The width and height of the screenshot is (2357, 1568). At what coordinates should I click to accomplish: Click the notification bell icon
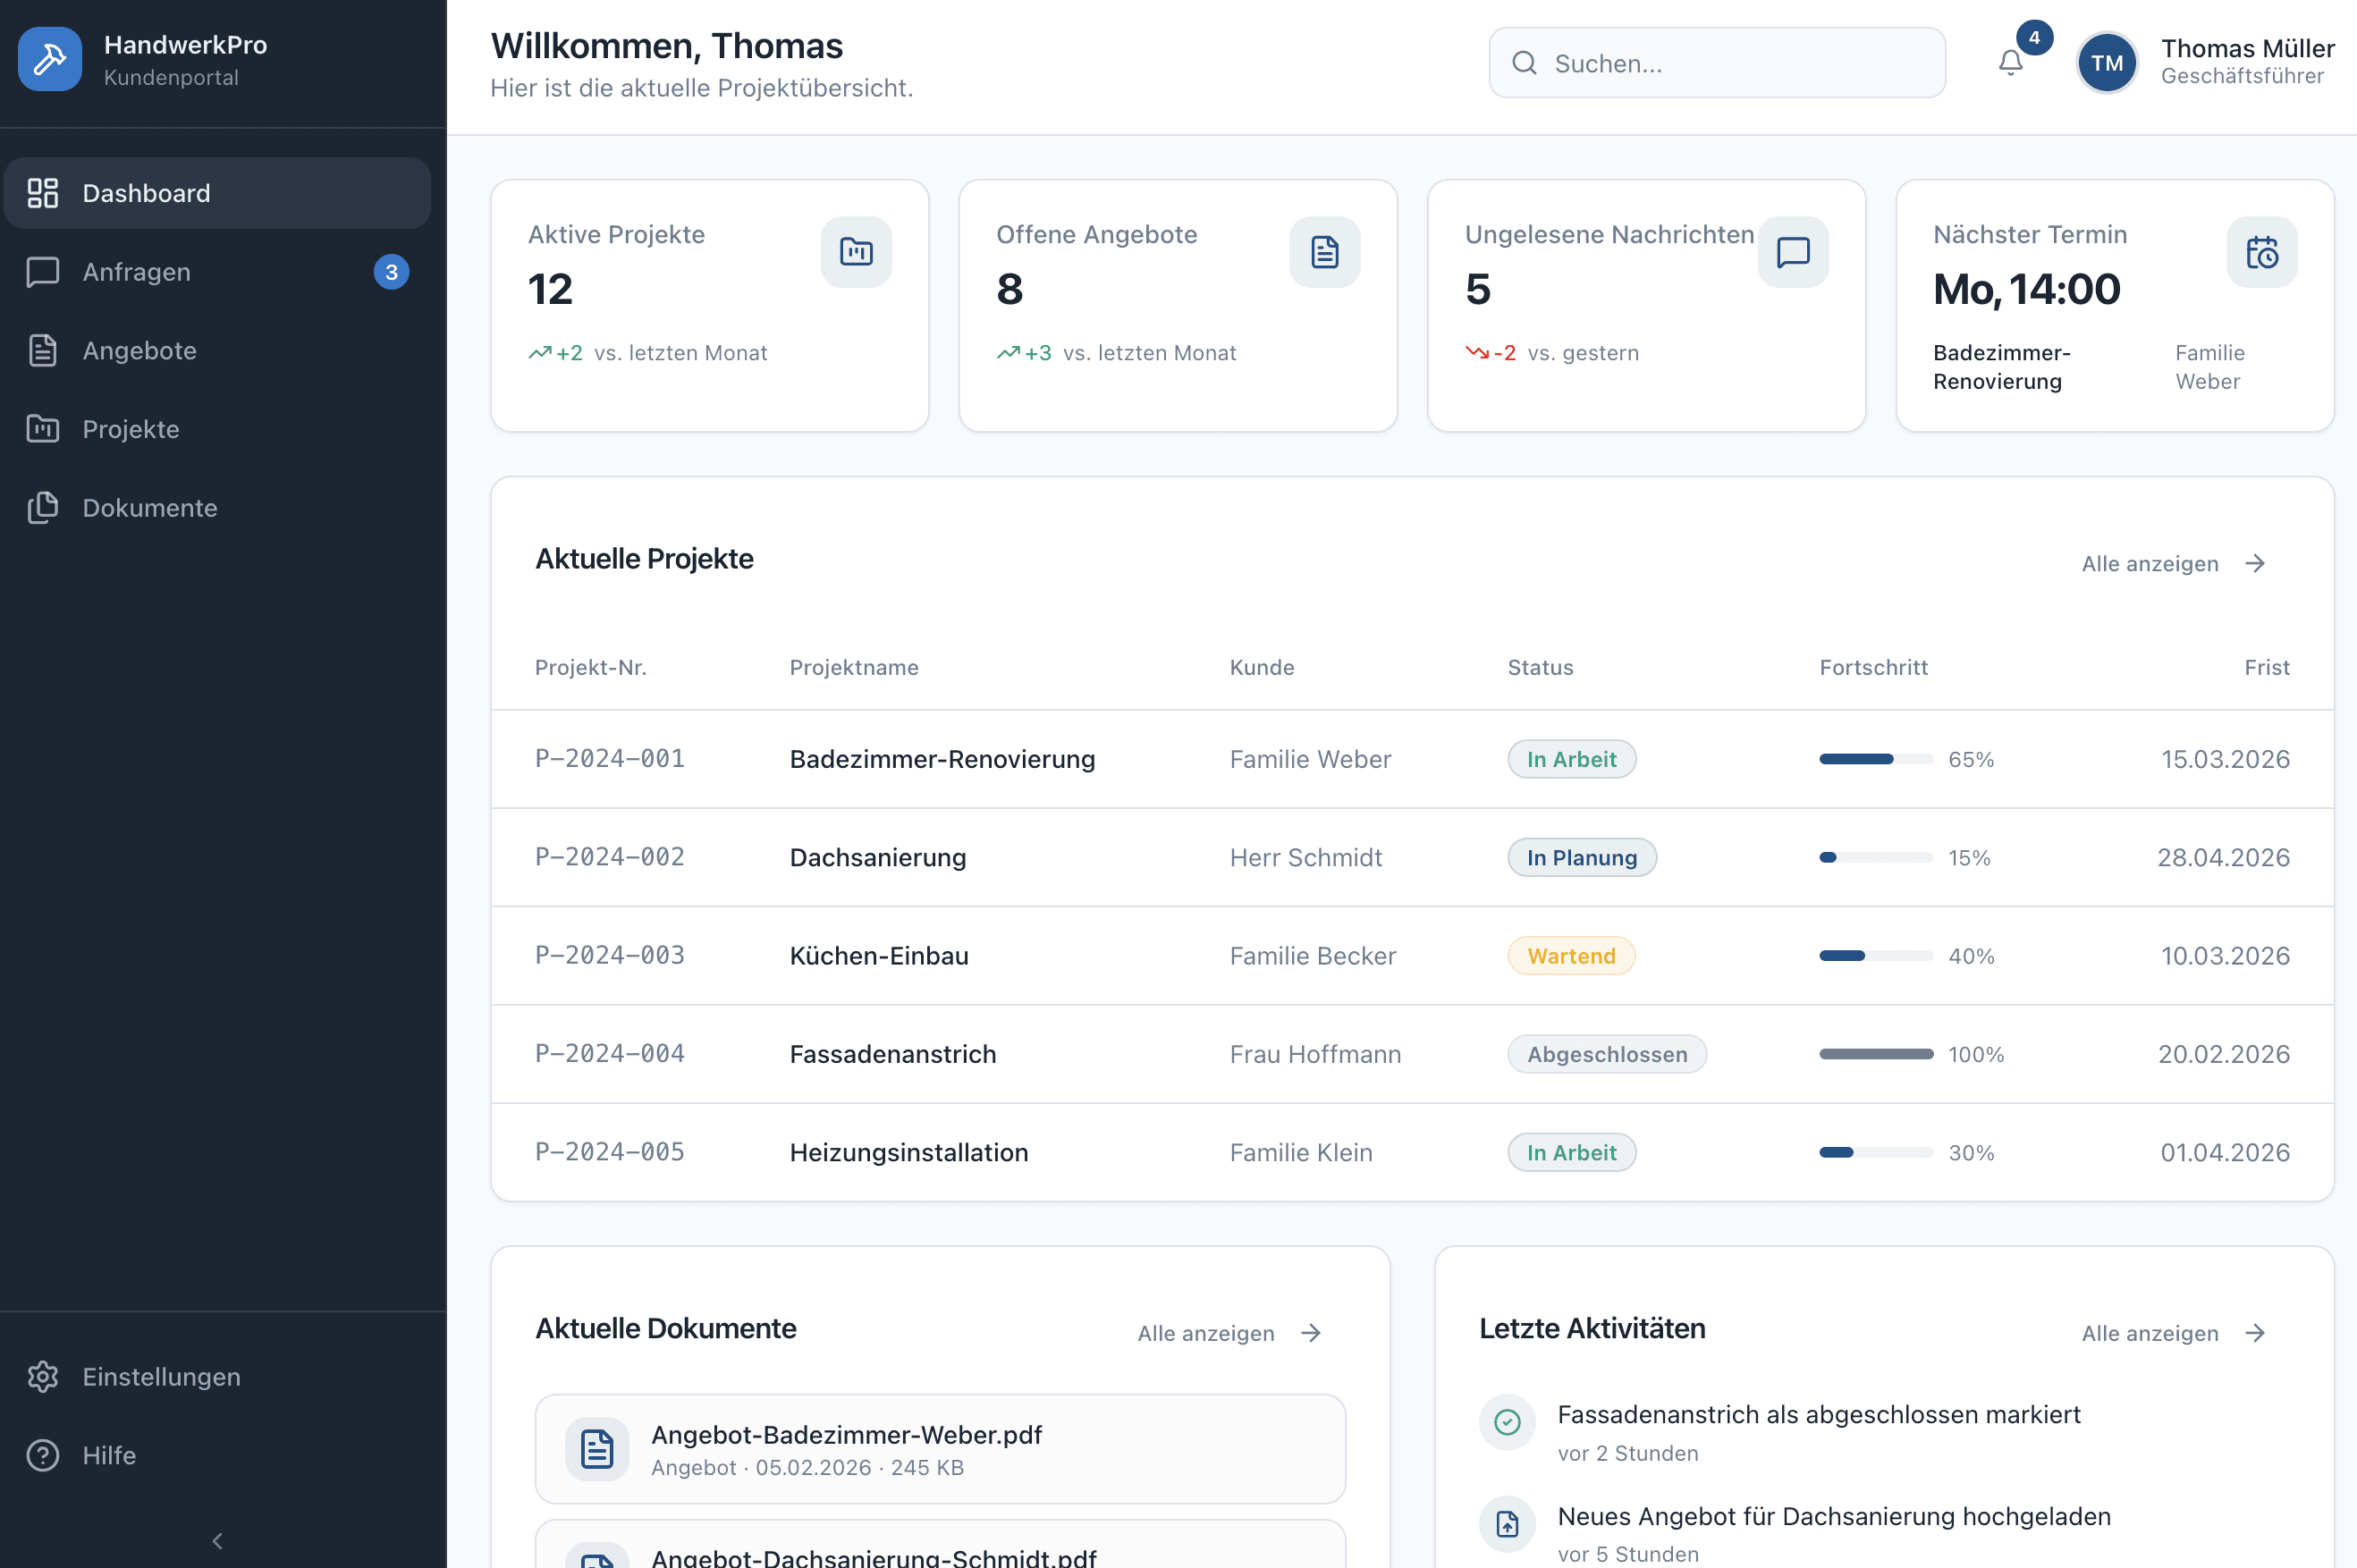2010,62
